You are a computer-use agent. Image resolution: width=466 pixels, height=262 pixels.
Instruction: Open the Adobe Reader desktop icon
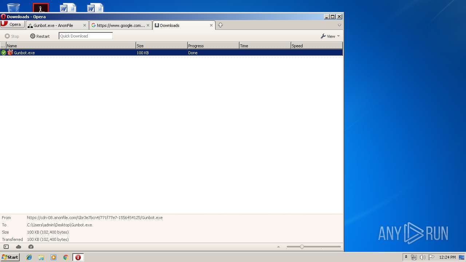(x=41, y=7)
